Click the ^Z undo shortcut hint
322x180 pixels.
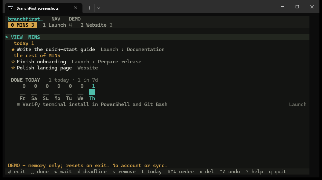coord(230,172)
